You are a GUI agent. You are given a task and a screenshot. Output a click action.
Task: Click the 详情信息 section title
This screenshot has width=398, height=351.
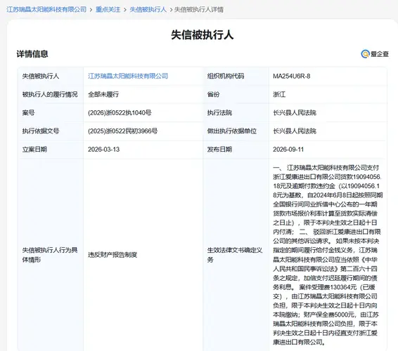point(32,54)
